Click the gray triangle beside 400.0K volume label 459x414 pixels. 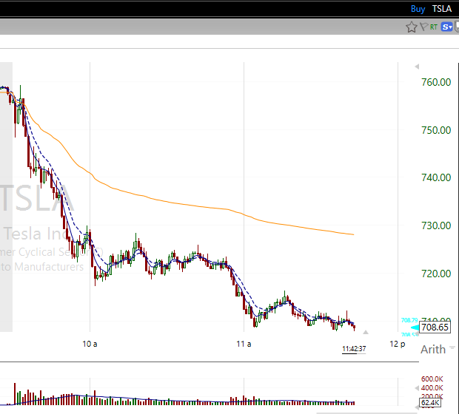pos(417,388)
